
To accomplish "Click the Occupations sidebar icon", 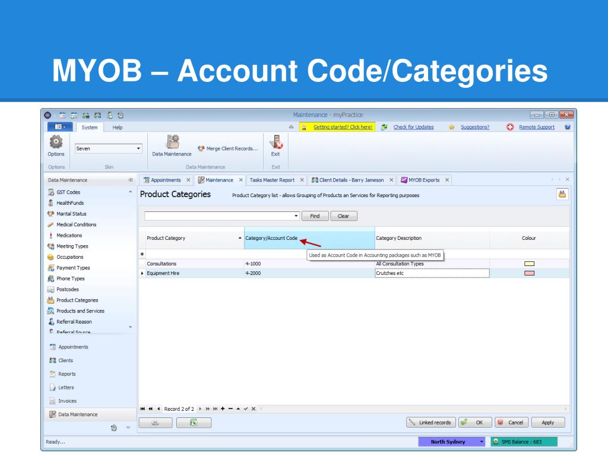I will pyautogui.click(x=51, y=257).
